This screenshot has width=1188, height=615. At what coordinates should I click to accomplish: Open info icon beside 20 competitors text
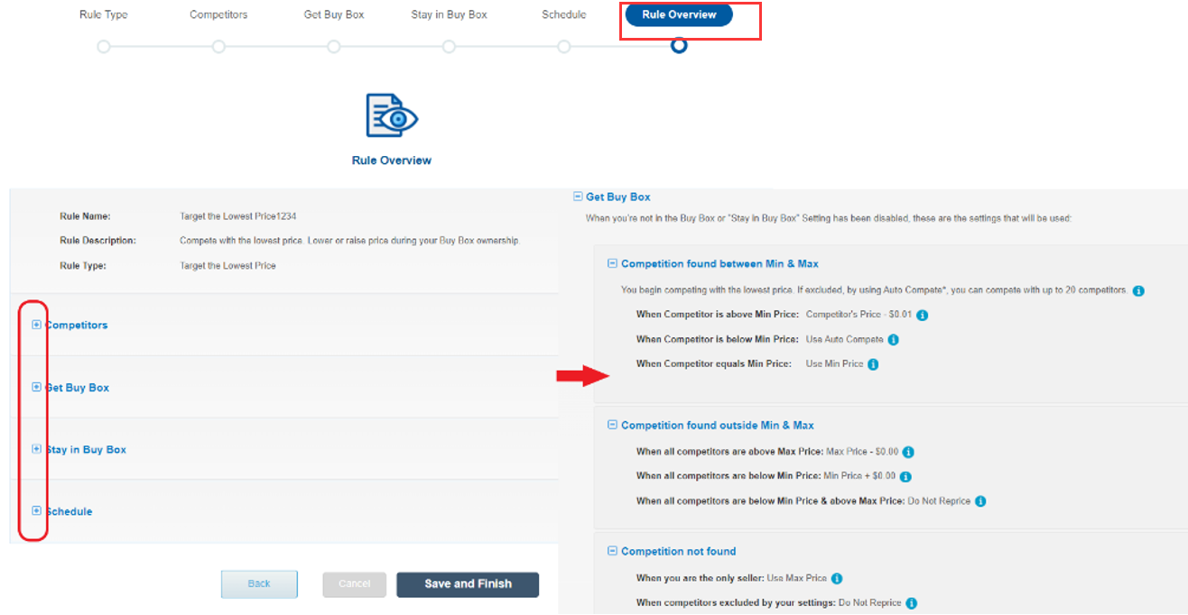[x=1138, y=291]
